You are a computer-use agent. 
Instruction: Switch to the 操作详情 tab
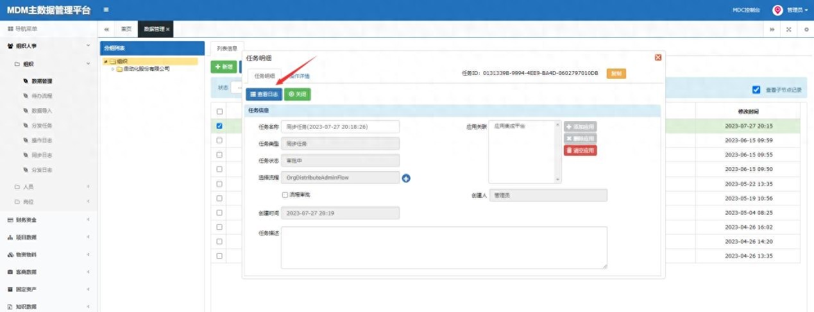coord(298,76)
